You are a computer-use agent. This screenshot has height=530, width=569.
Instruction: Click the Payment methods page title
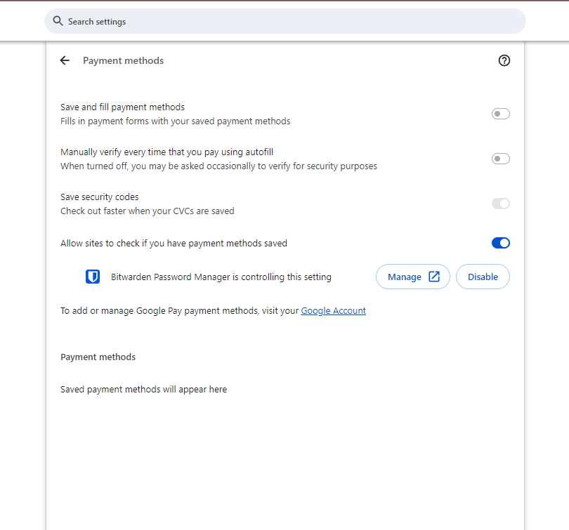point(124,60)
